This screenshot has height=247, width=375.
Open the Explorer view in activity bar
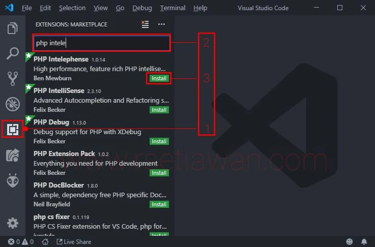12,28
